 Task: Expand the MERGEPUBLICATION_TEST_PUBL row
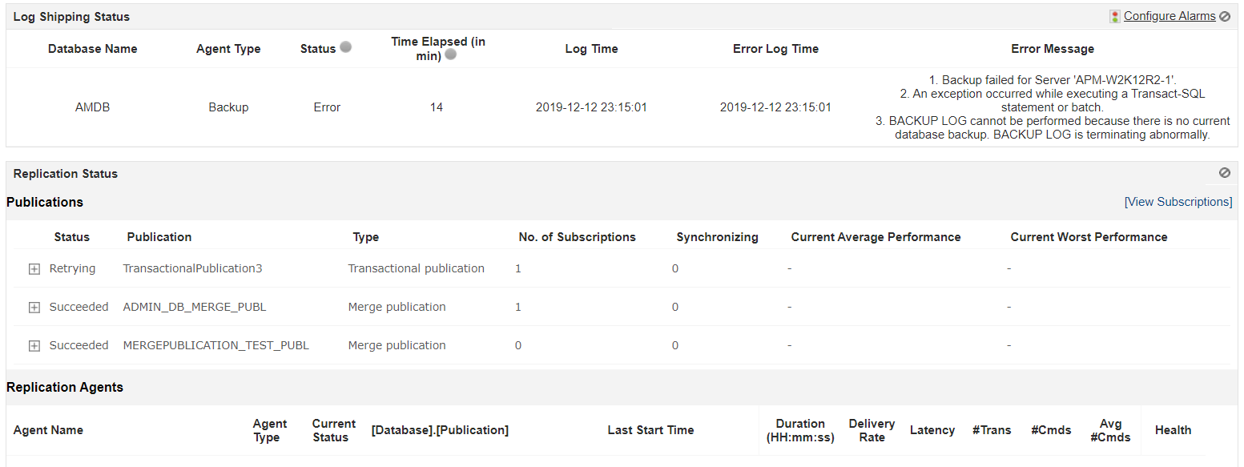tap(34, 346)
